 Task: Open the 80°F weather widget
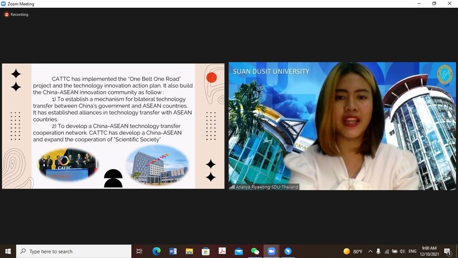[x=353, y=251]
